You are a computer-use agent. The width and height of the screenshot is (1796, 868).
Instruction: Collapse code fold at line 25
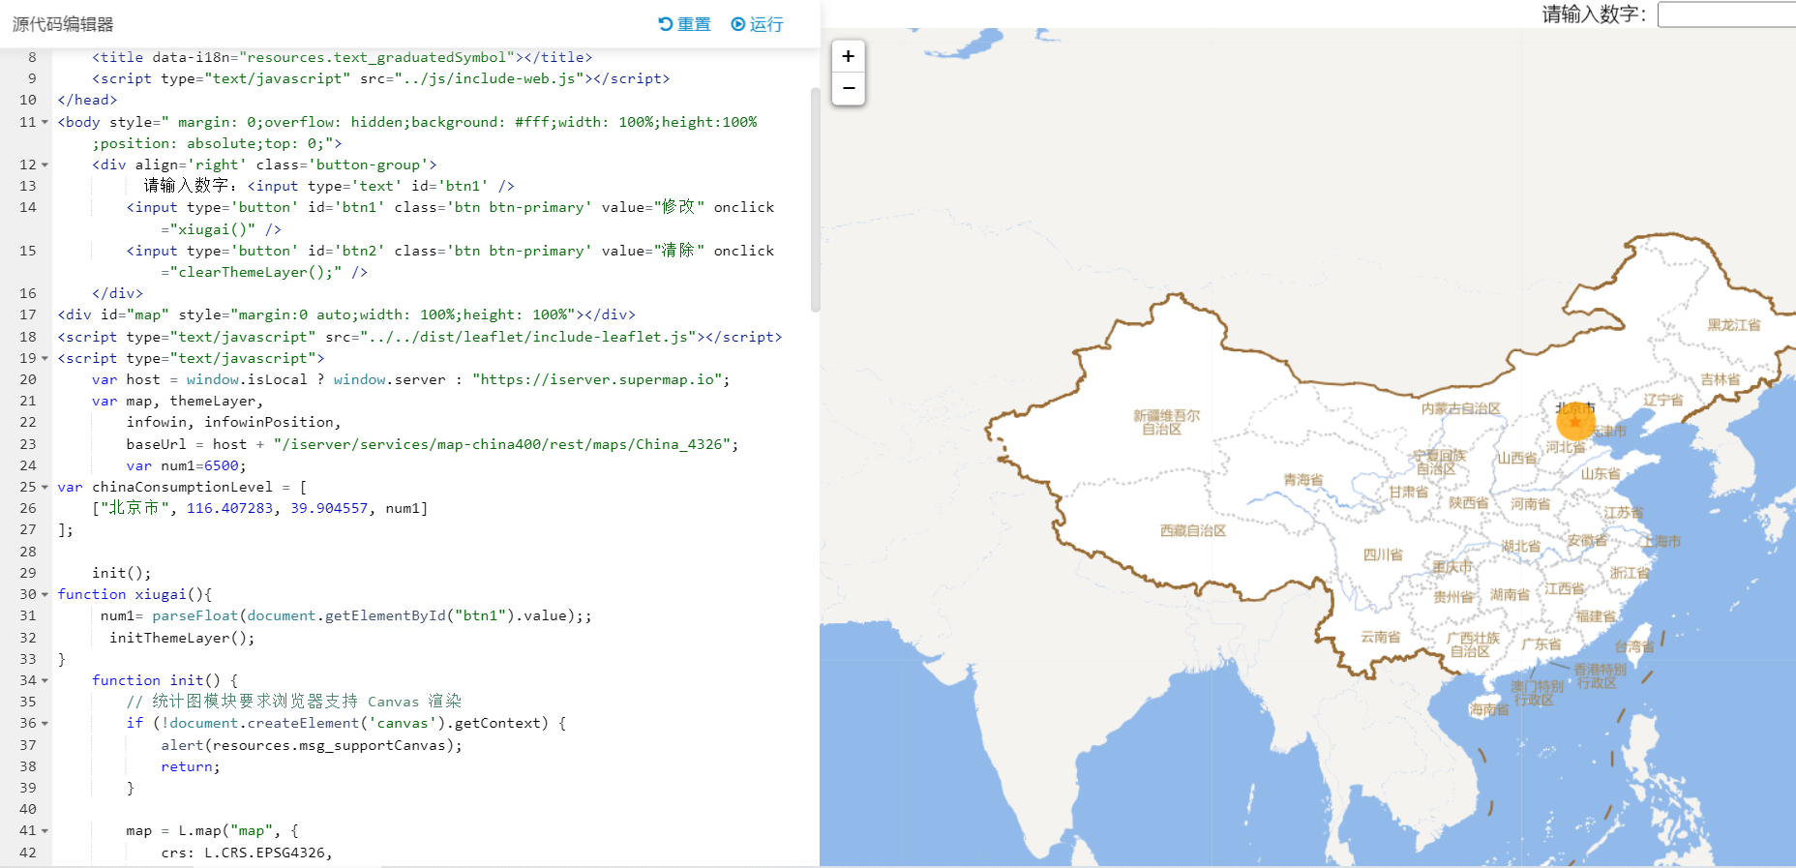pos(45,487)
